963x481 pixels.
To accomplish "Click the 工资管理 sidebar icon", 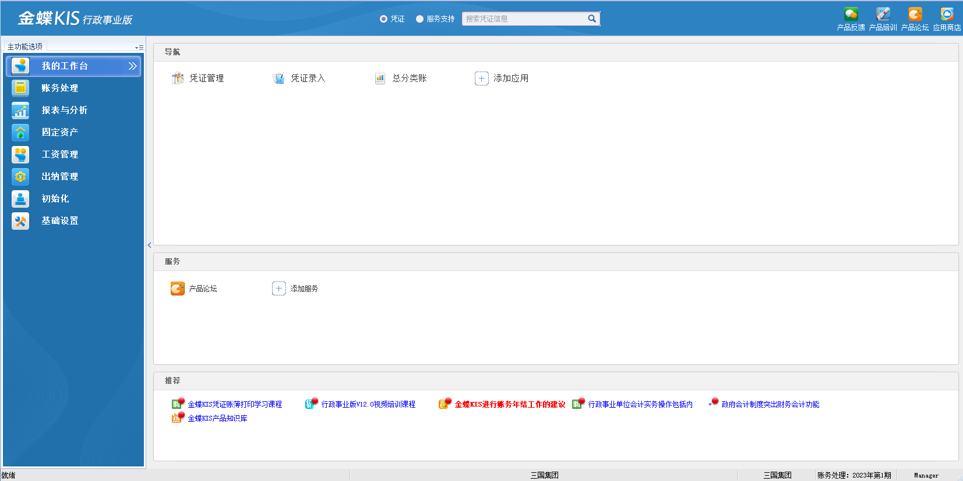I will 20,154.
